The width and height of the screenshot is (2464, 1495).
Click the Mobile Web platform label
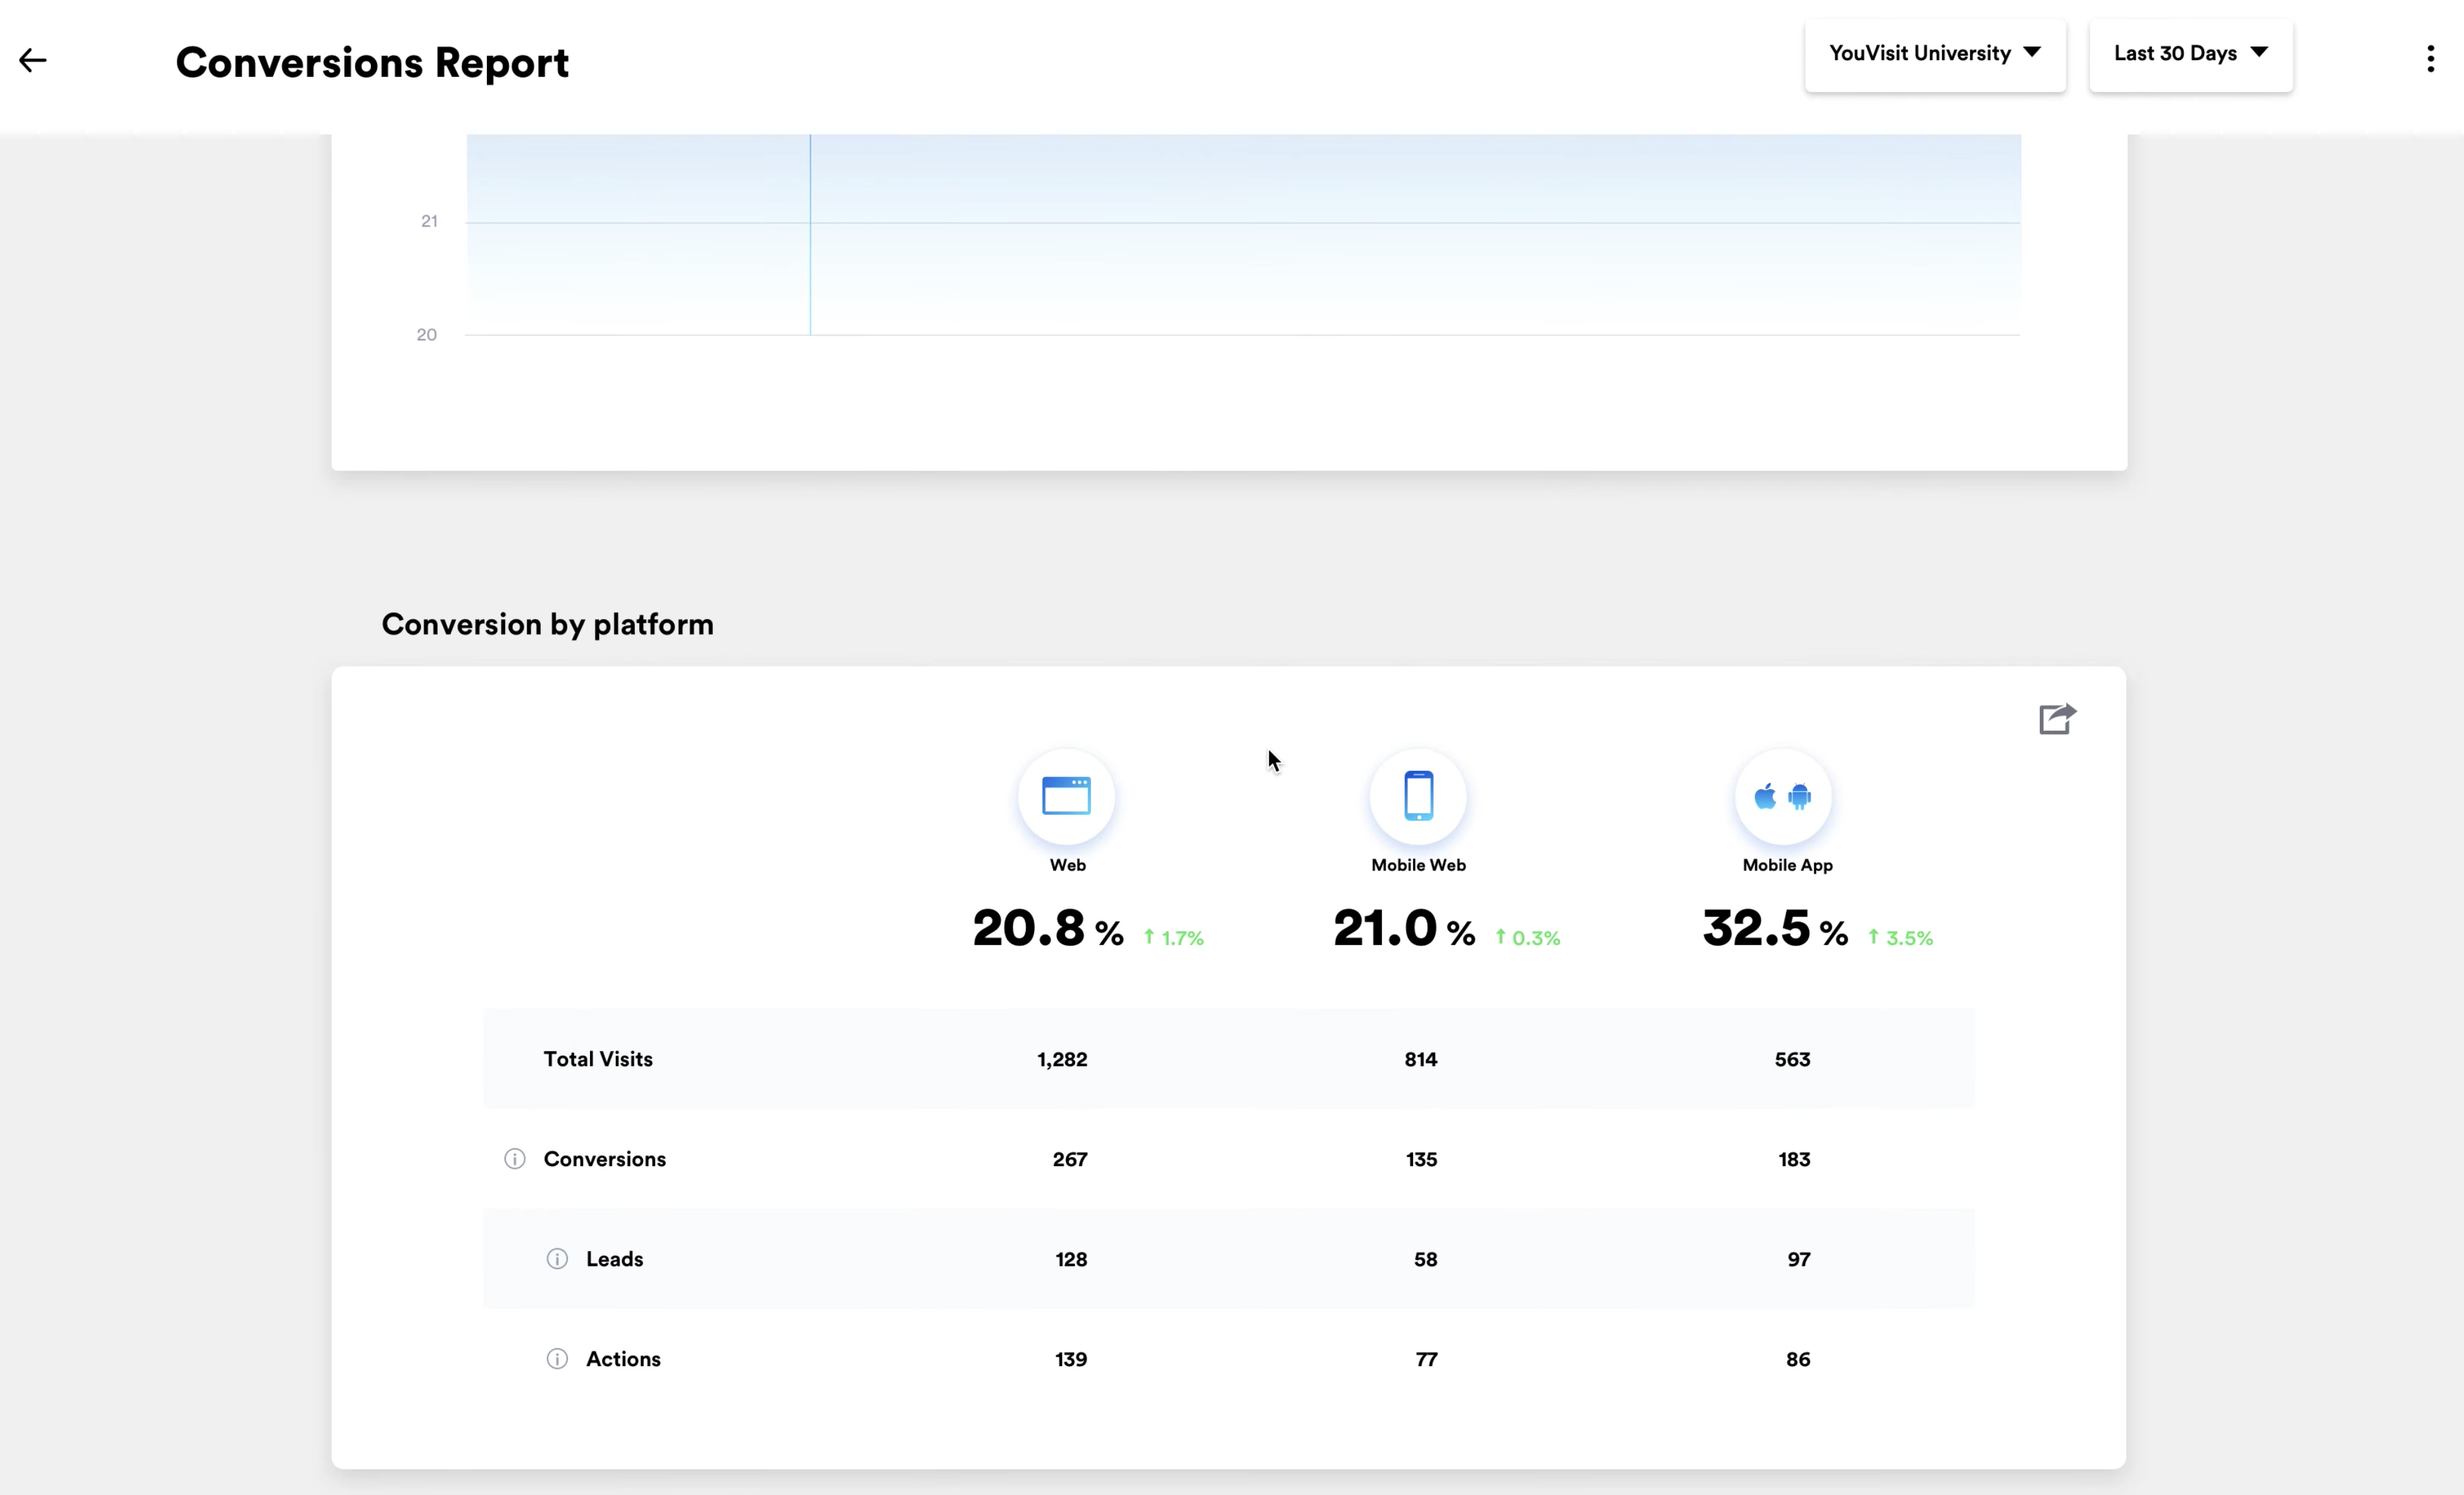point(1418,865)
